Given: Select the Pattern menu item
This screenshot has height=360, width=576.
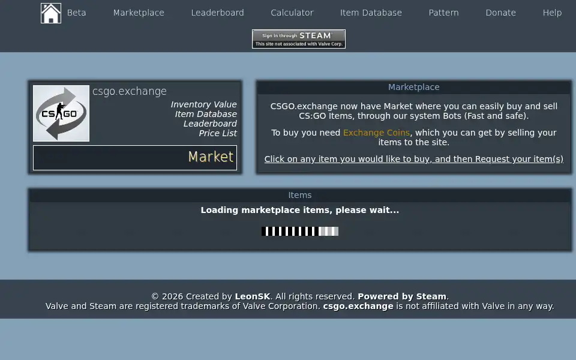Looking at the screenshot, I should click(x=444, y=13).
